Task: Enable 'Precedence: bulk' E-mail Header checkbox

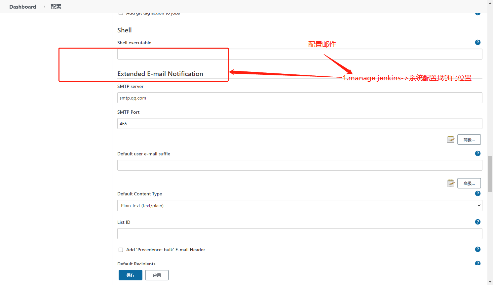Action: [121, 250]
